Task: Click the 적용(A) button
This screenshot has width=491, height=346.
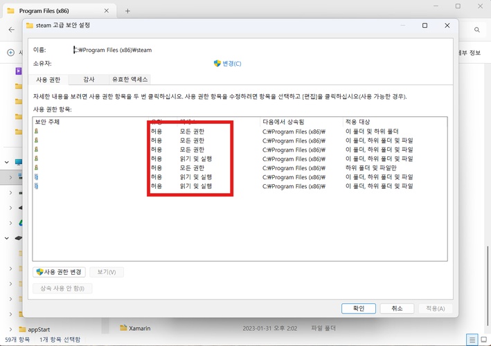Action: pos(436,309)
